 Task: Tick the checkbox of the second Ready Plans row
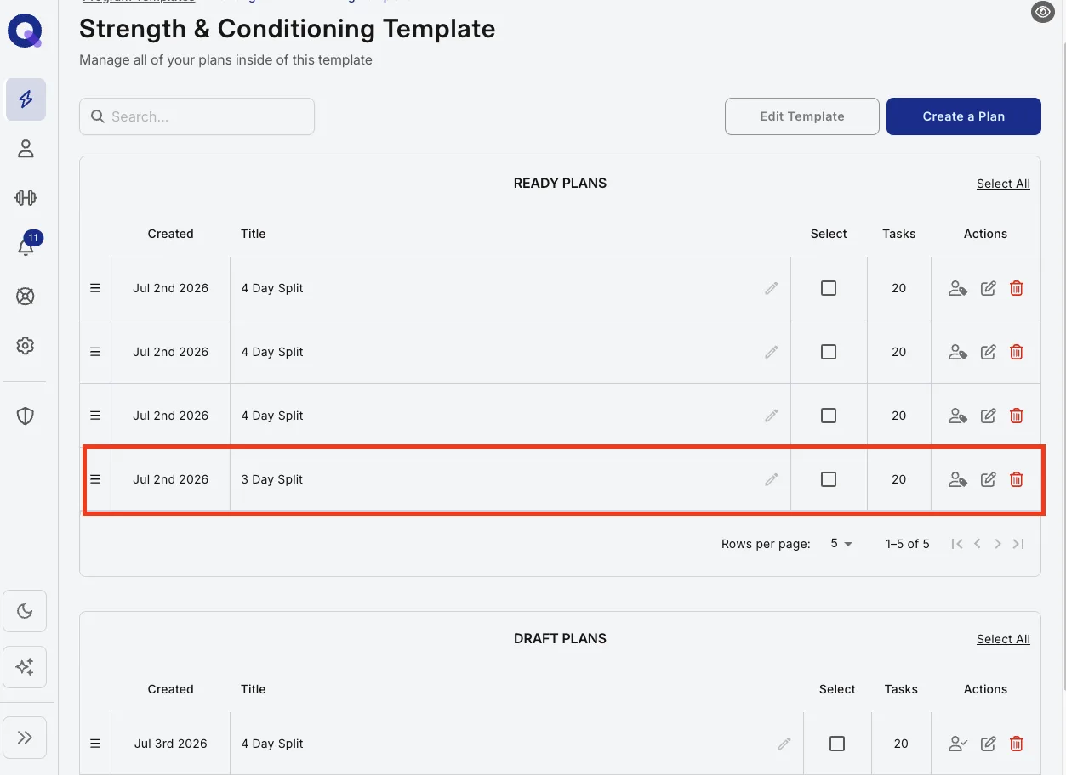(x=829, y=352)
